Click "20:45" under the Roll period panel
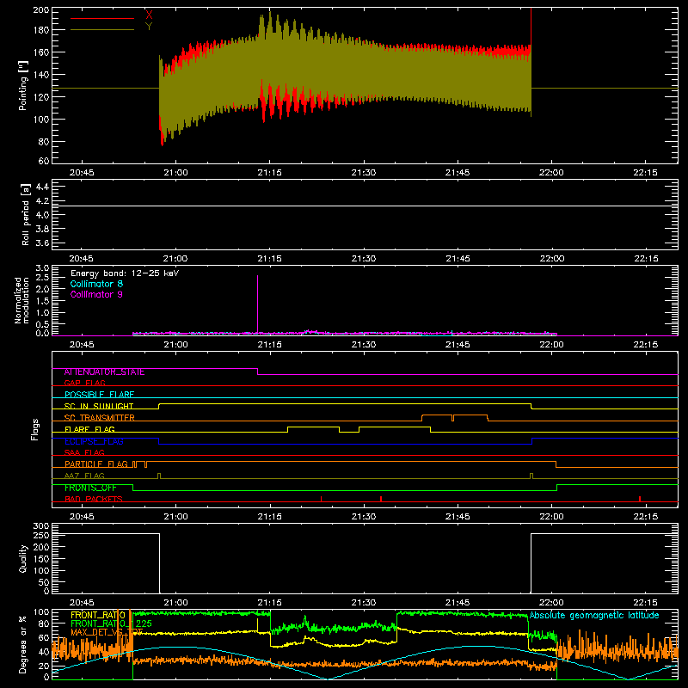Viewport: 688px width, 688px height. click(x=82, y=259)
